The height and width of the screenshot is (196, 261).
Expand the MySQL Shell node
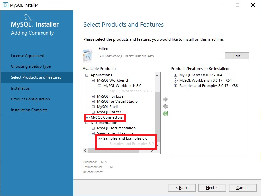[x=93, y=107]
